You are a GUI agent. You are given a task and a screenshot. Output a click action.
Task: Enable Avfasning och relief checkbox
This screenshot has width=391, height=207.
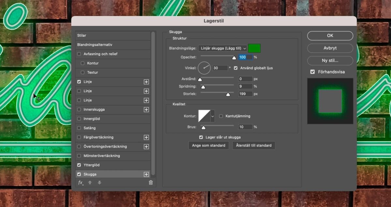(79, 54)
